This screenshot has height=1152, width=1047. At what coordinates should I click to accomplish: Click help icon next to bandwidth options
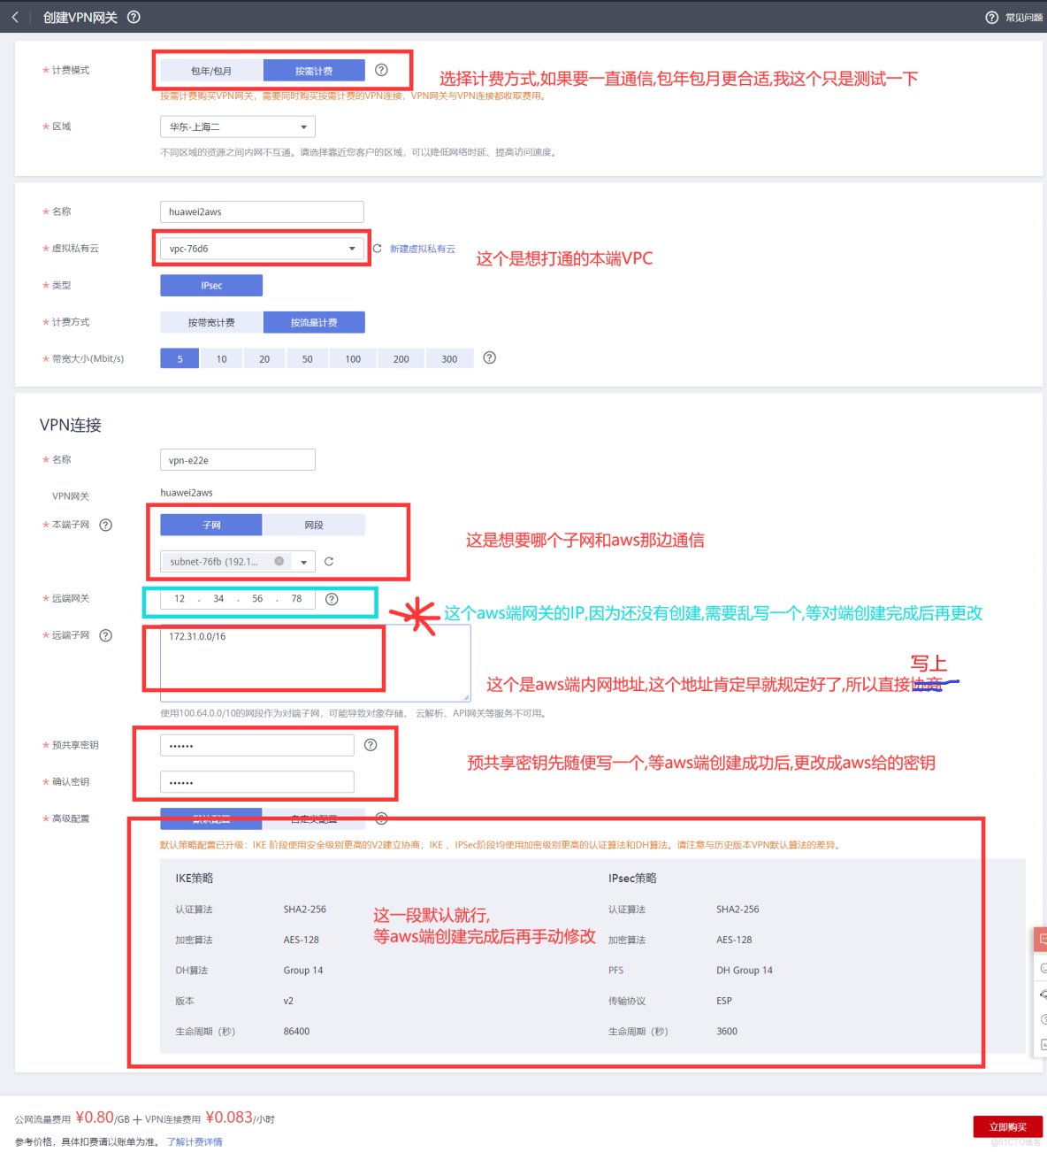tap(490, 357)
